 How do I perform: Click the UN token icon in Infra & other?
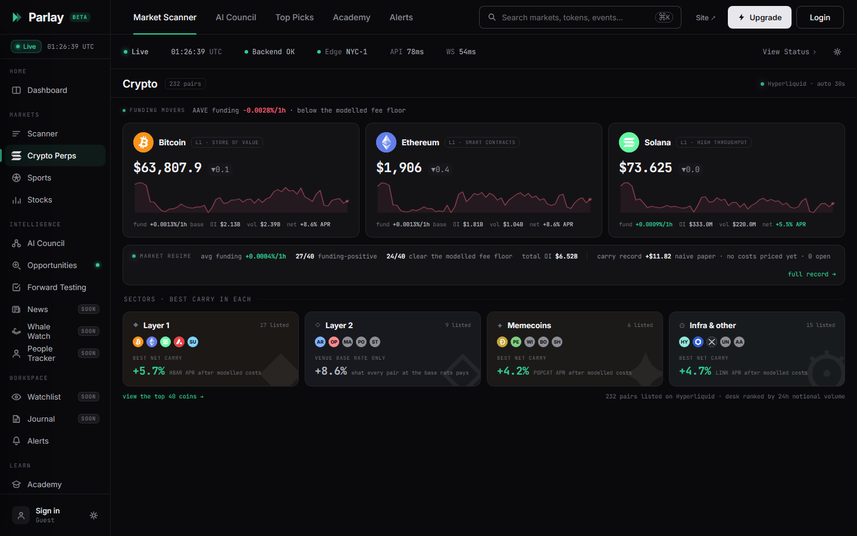click(725, 342)
